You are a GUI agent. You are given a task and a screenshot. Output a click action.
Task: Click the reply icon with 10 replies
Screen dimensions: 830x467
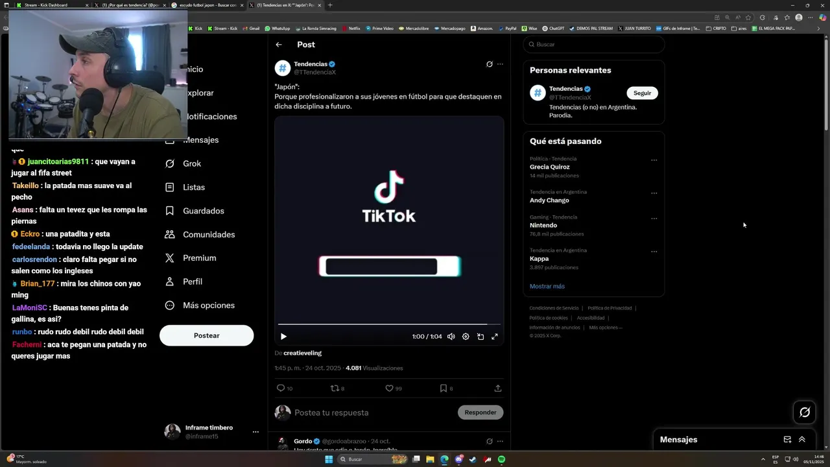pyautogui.click(x=285, y=388)
